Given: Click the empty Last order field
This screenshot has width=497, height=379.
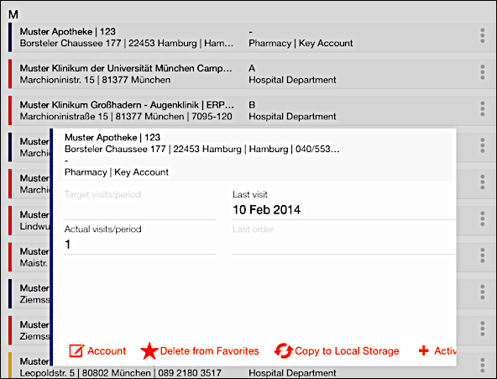Looking at the screenshot, I should pos(344,239).
